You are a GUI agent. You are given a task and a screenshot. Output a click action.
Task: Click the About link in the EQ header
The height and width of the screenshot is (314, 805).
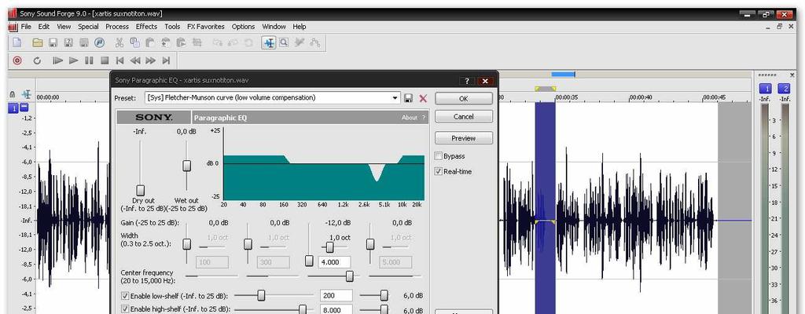409,118
